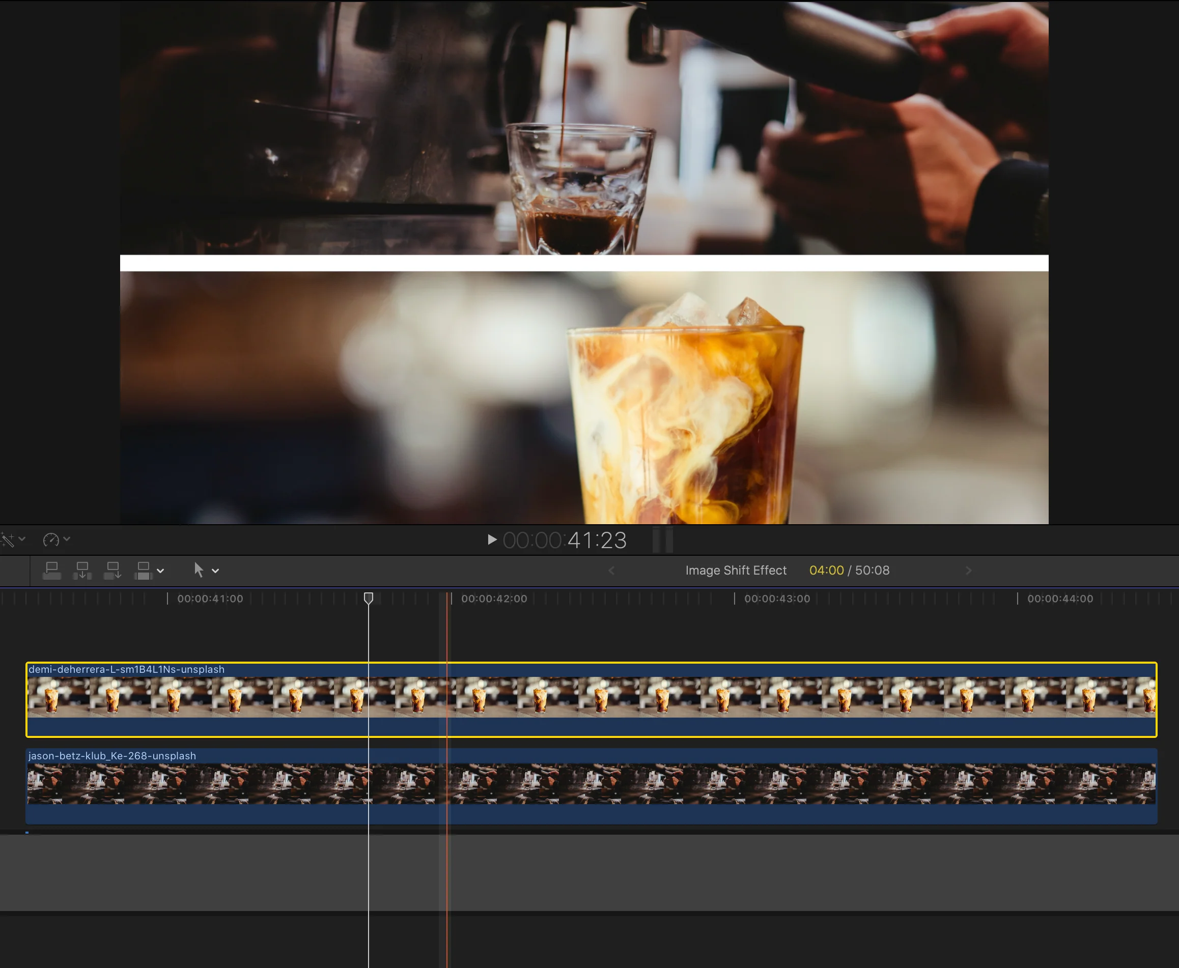Click the playhead handle on the ruler
Screen dimensions: 1179x968
point(369,599)
